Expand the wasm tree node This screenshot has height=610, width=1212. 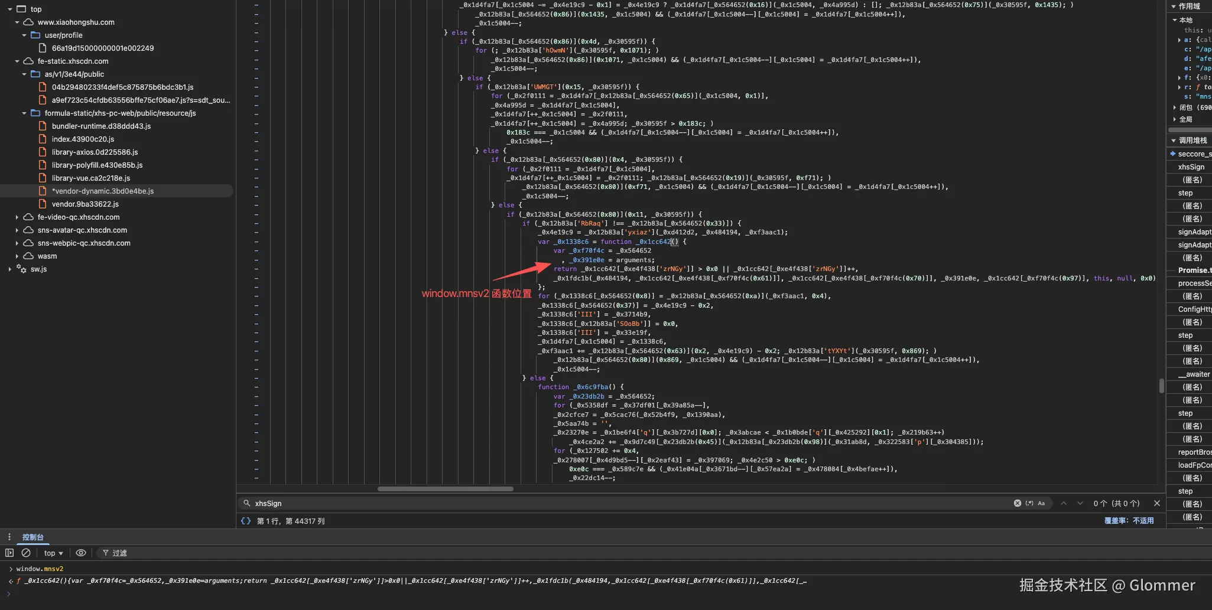click(17, 256)
